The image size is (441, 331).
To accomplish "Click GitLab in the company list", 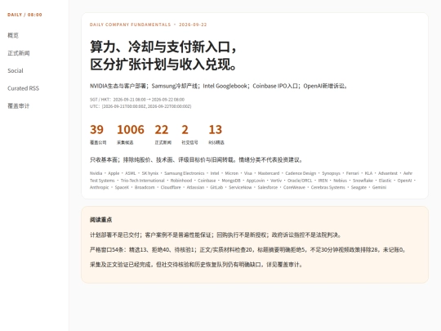I will 216,187.
